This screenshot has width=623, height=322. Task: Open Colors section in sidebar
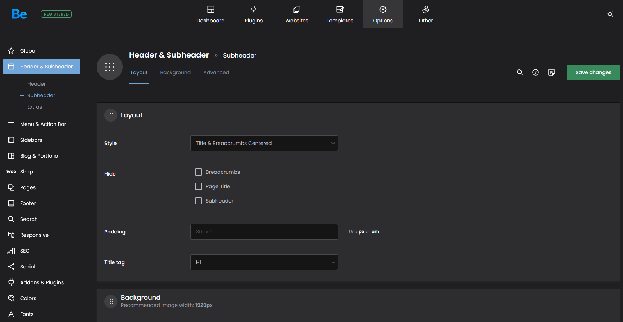coord(28,298)
